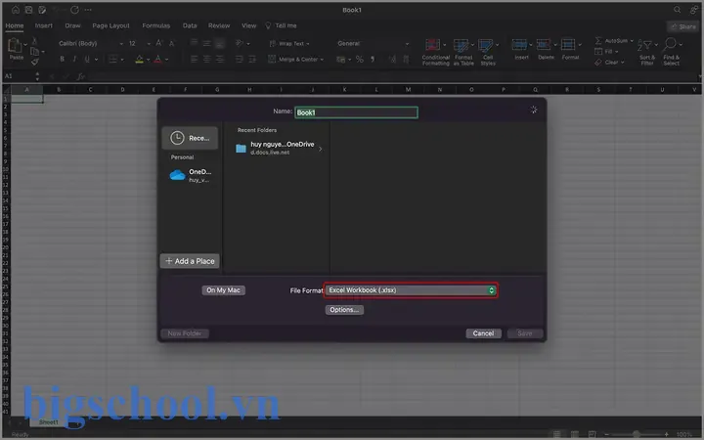Click the Options... button in the dialog
Viewport: 704px width, 440px height.
344,310
